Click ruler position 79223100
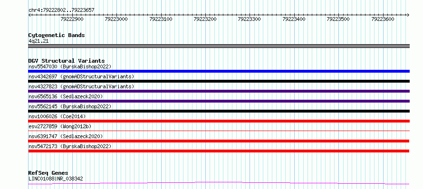Image resolution: width=423 pixels, height=189 pixels. [161, 19]
